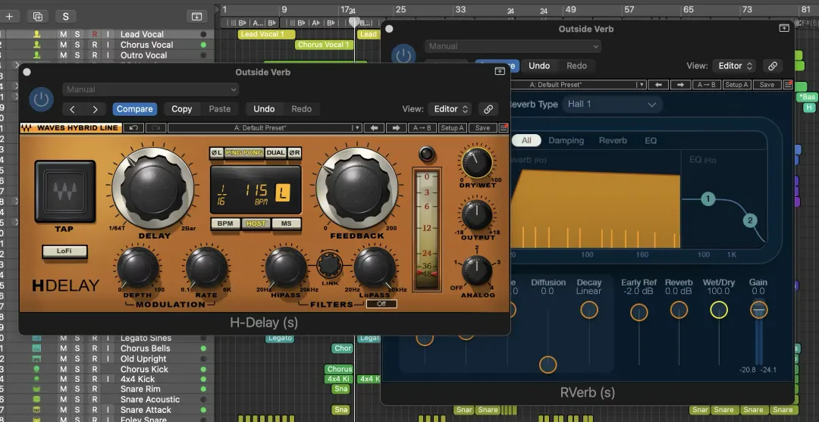Click the Lead Vocal track icon
This screenshot has width=819, height=422.
click(x=36, y=34)
